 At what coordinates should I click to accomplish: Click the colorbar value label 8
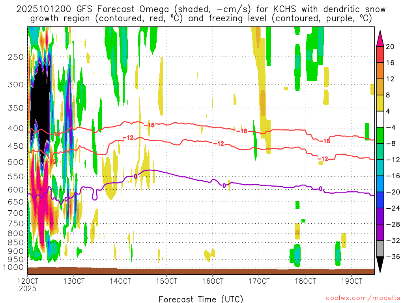tap(388, 95)
